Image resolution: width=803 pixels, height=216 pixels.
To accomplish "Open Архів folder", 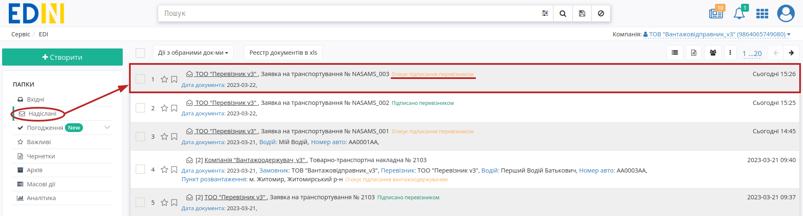I will (x=34, y=170).
